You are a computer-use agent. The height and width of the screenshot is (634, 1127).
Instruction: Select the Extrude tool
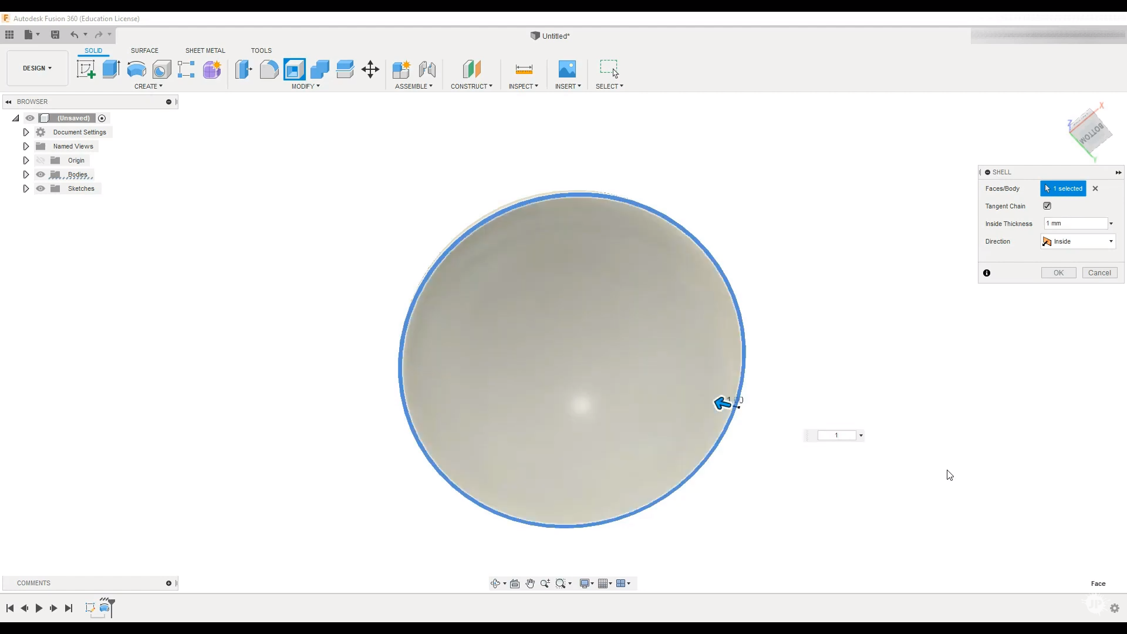[x=111, y=69]
